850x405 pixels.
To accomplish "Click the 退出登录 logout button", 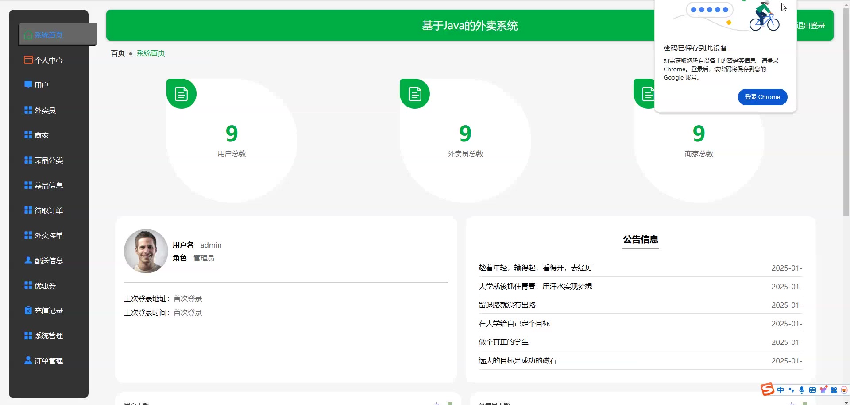I will pos(811,26).
